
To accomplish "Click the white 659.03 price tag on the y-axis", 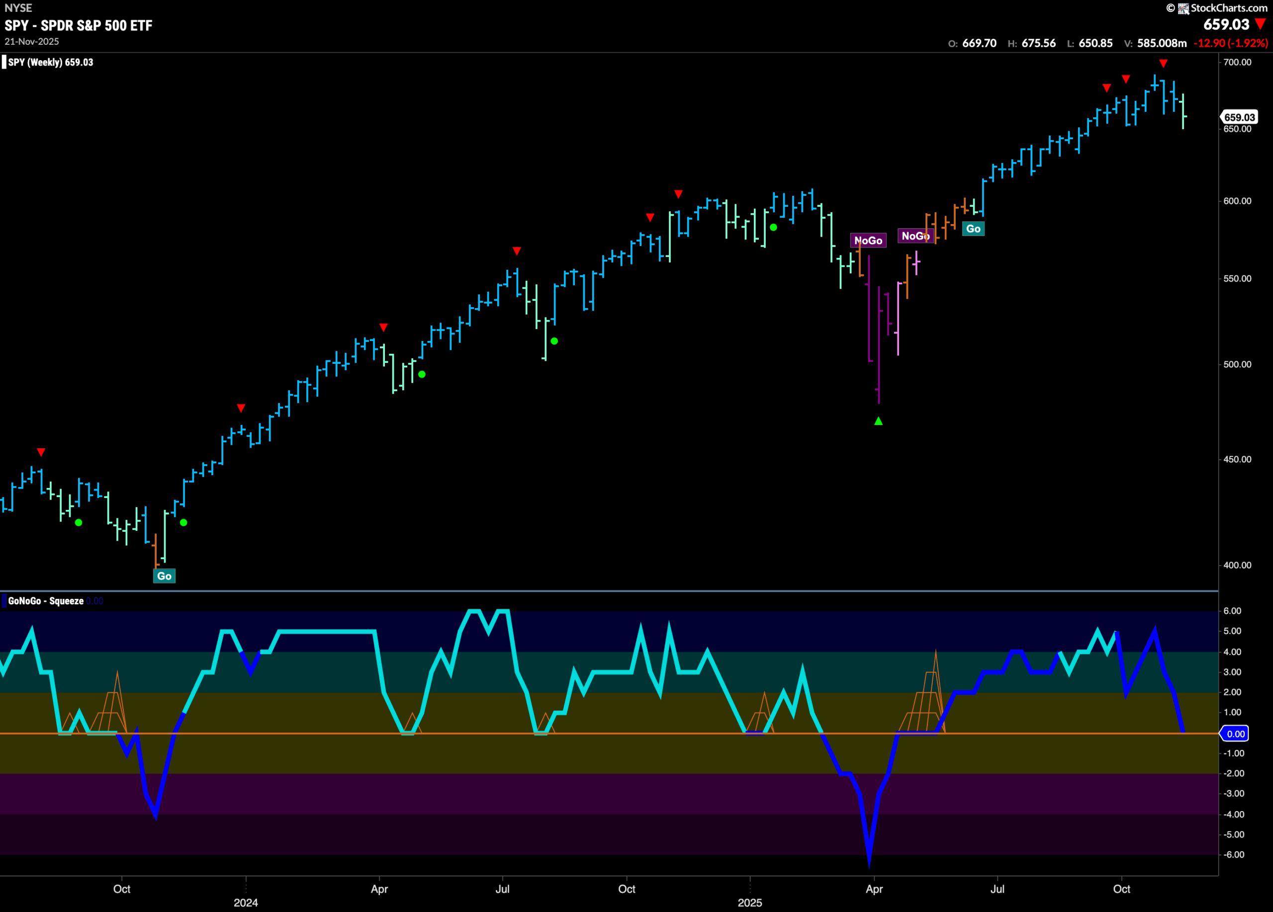I will [1239, 117].
